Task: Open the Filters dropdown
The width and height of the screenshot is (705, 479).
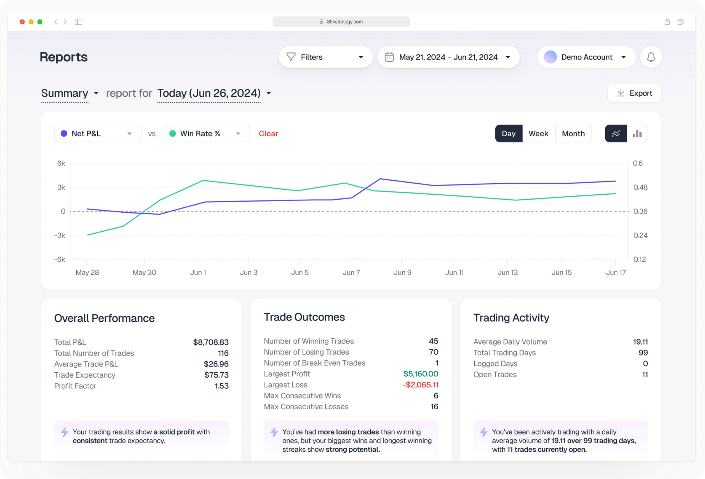Action: click(325, 57)
